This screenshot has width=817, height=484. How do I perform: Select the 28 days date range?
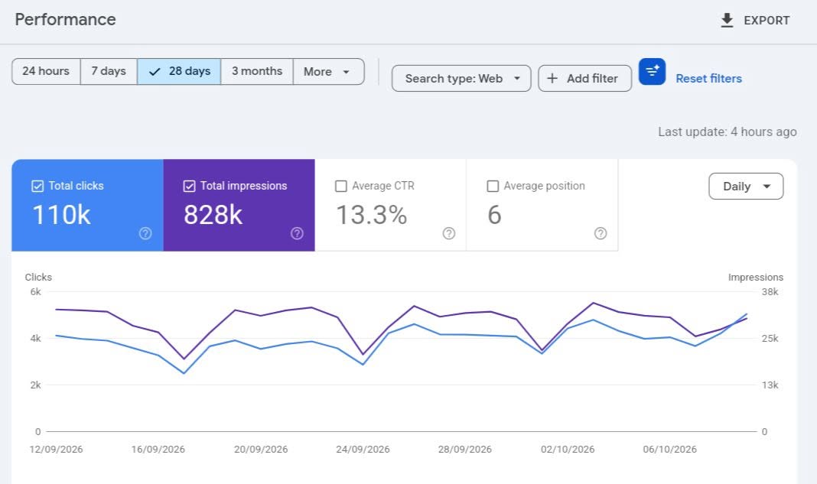pos(179,71)
